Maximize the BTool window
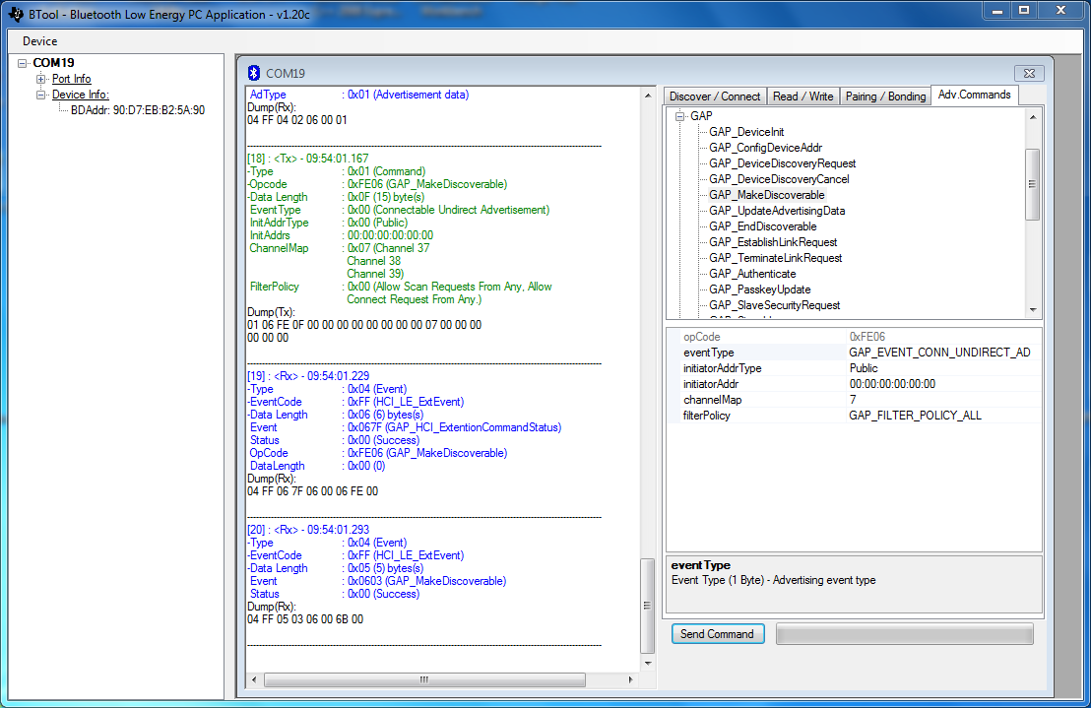Screen dimensions: 1091x708 coord(1024,11)
